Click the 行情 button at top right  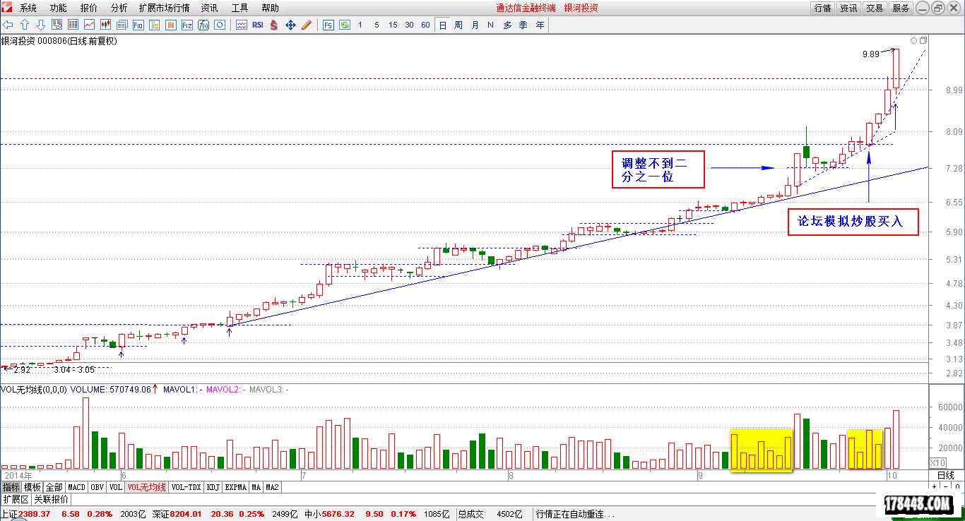tap(822, 8)
